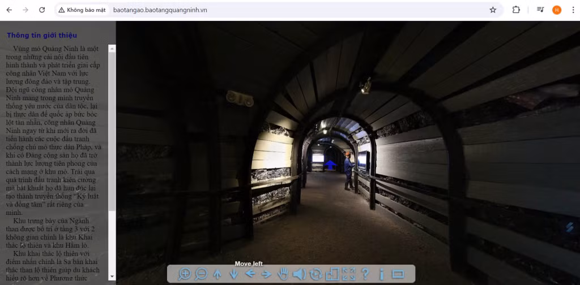Follow the blue hotspot arrow in the tunnel
The width and height of the screenshot is (580, 285).
click(x=330, y=165)
